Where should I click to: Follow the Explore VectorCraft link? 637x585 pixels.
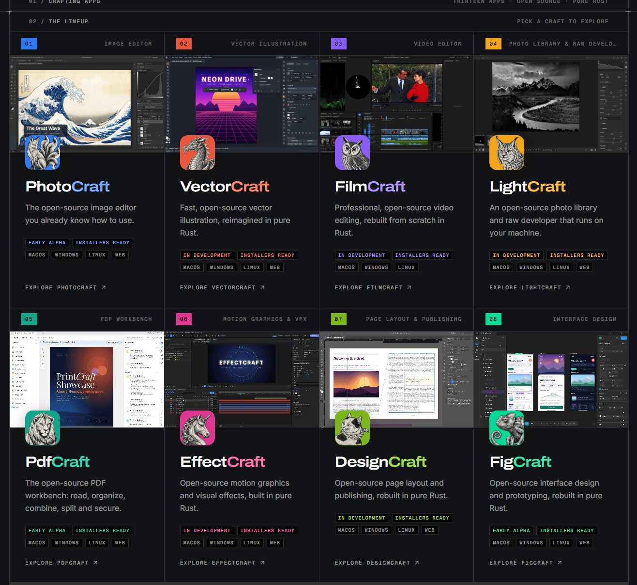point(222,288)
